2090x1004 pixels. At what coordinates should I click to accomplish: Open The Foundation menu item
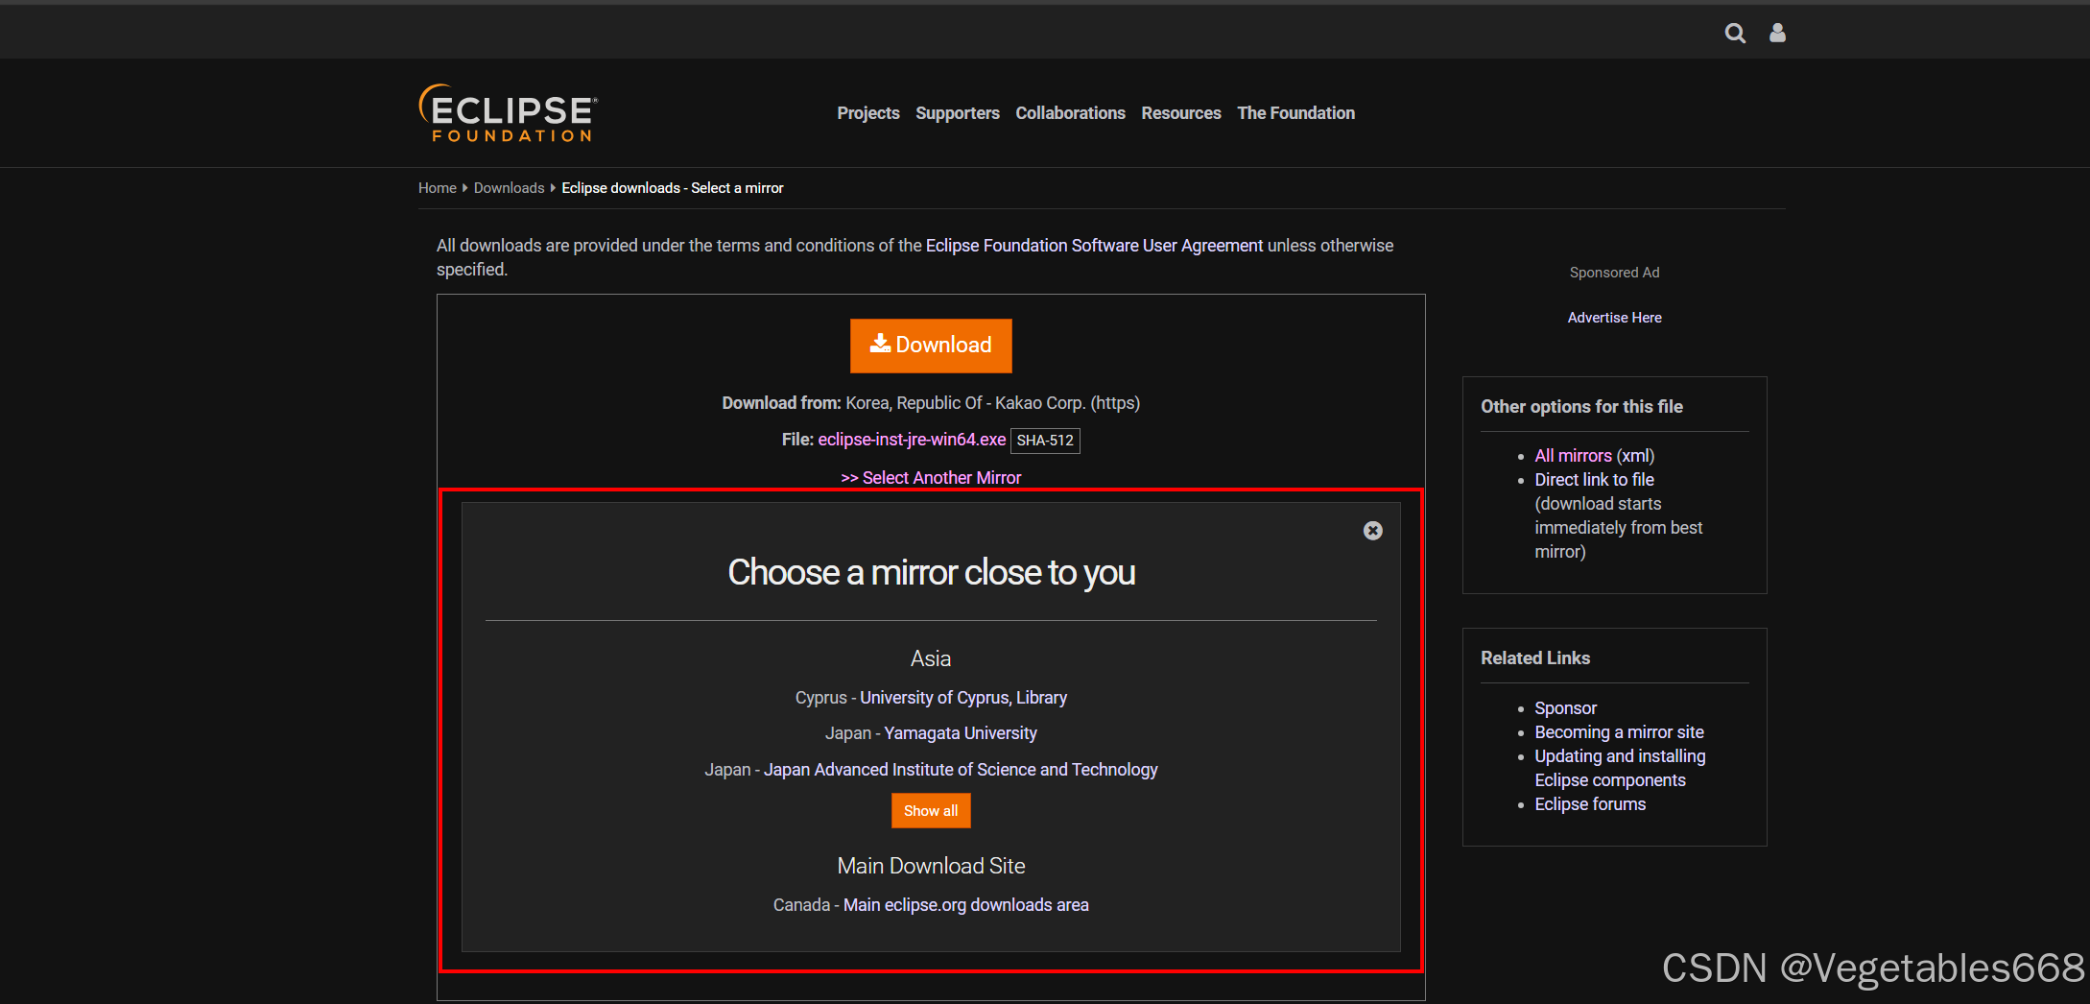1295,112
